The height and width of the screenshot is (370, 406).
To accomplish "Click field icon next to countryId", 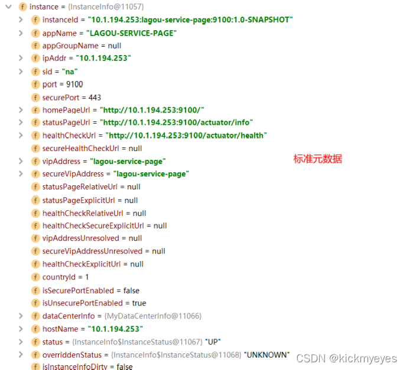I will click(x=35, y=277).
